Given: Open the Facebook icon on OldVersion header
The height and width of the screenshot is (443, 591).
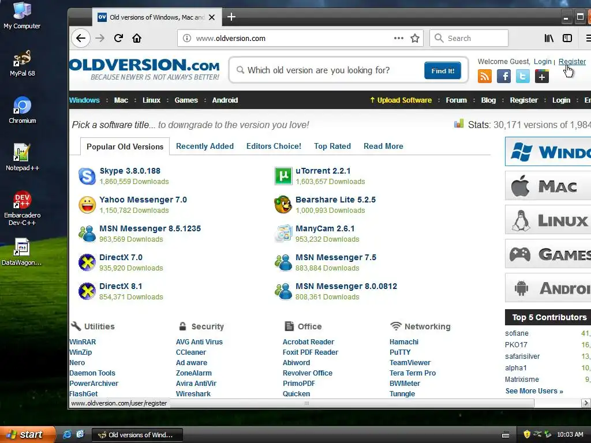Looking at the screenshot, I should [503, 77].
